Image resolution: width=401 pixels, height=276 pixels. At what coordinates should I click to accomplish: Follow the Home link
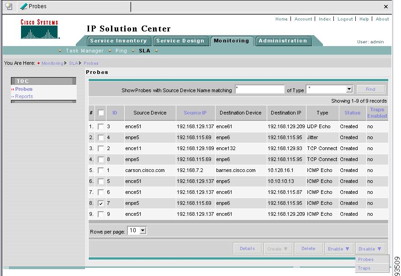pos(281,19)
